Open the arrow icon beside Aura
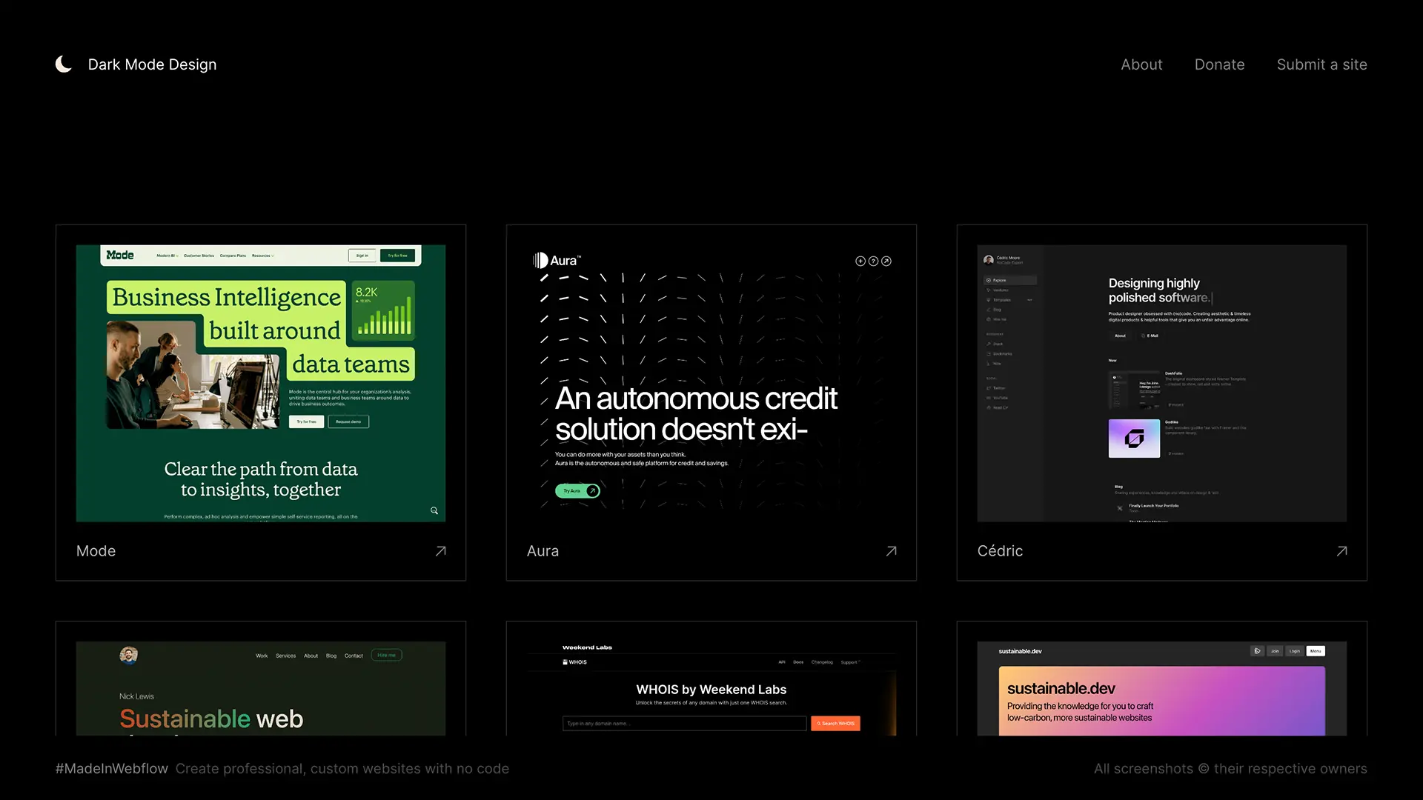Image resolution: width=1423 pixels, height=800 pixels. [892, 551]
